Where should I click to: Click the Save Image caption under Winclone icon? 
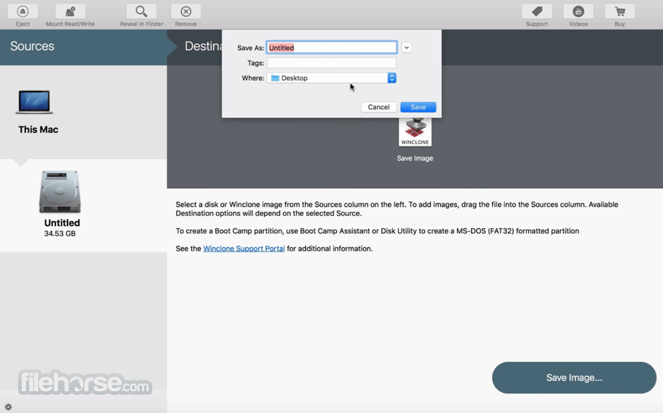[x=415, y=158]
